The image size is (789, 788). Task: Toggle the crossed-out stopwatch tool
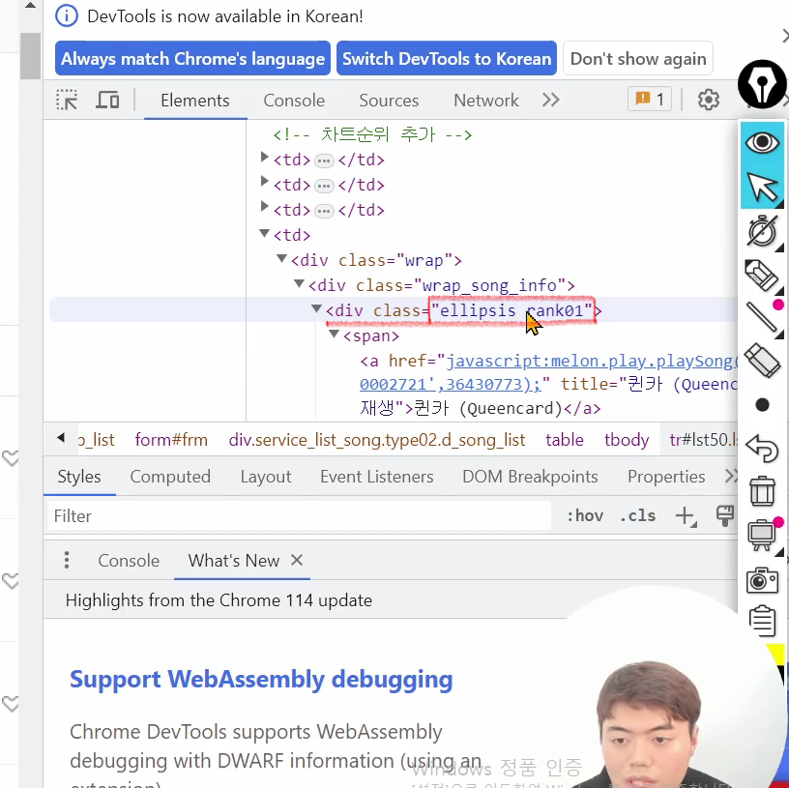pyautogui.click(x=762, y=231)
